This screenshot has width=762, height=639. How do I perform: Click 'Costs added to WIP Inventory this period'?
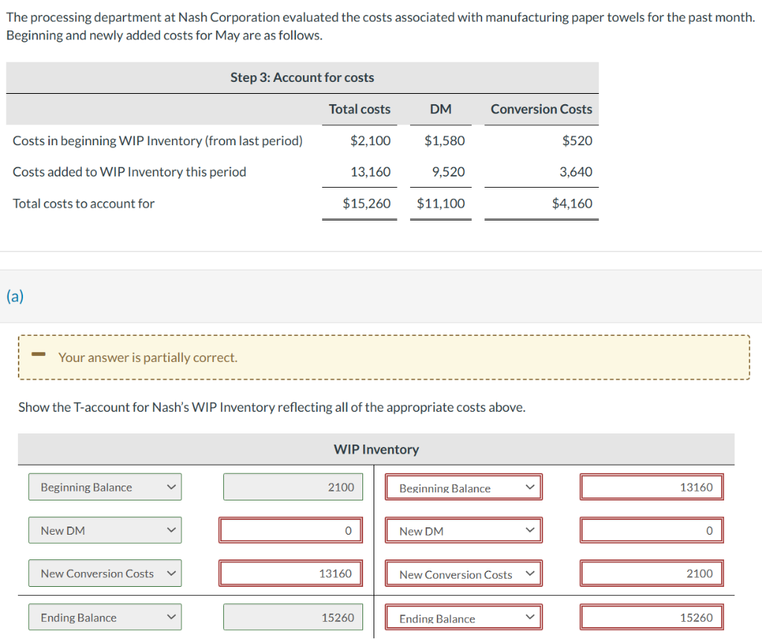coord(129,171)
